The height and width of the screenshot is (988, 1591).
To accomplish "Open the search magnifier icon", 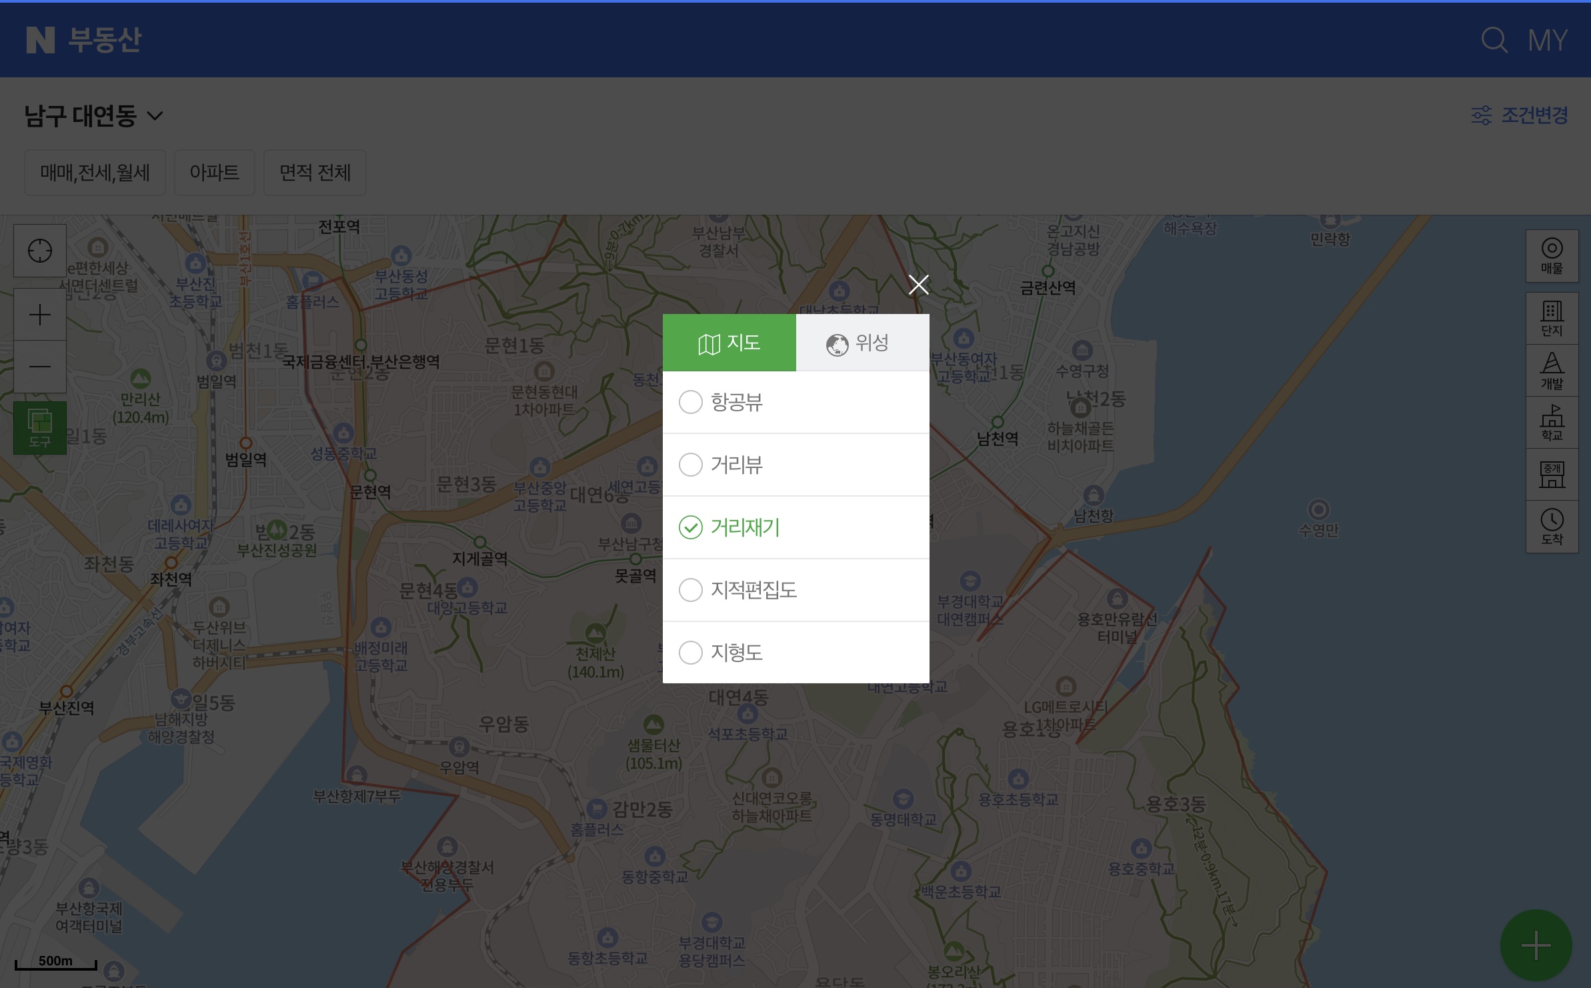I will [1494, 40].
